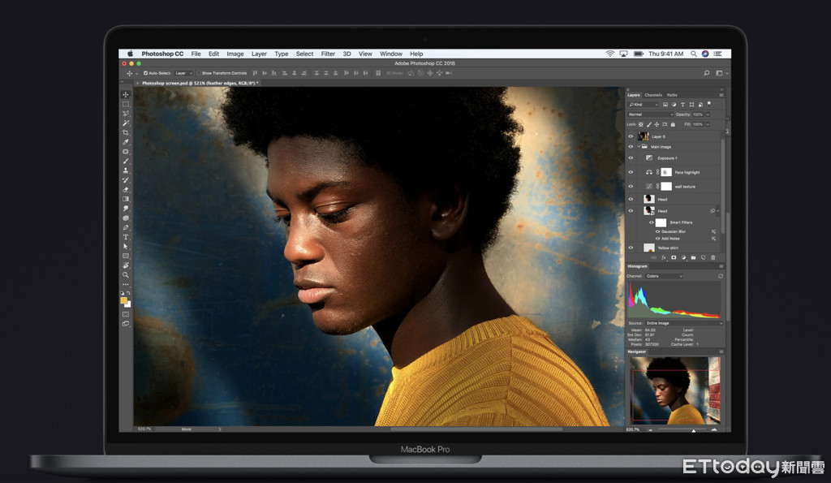Open the Layers panel options menu
Image resolution: width=831 pixels, height=483 pixels.
(721, 95)
